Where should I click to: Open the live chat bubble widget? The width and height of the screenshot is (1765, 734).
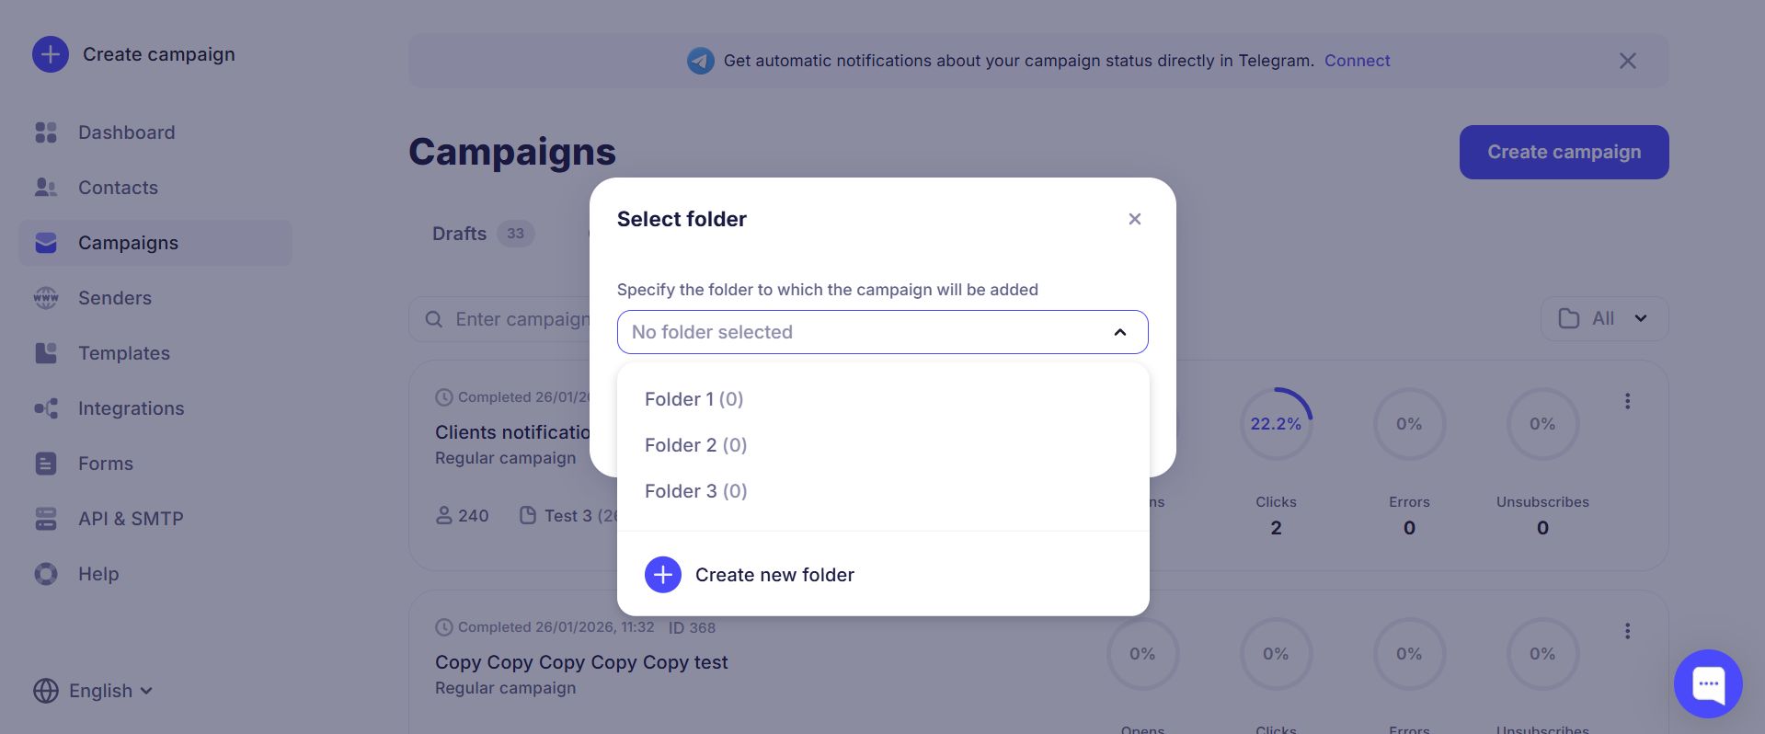click(1708, 683)
